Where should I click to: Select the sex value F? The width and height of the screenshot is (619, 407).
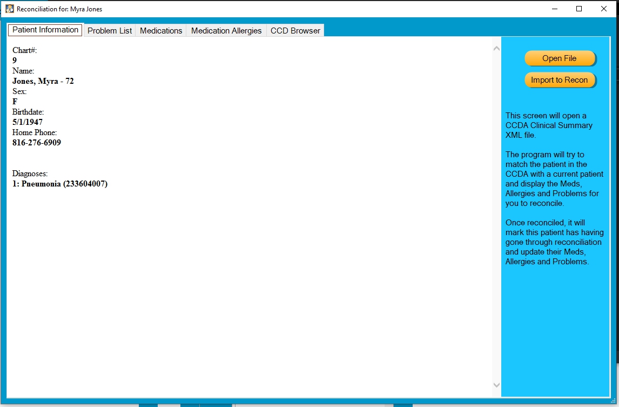pyautogui.click(x=15, y=102)
